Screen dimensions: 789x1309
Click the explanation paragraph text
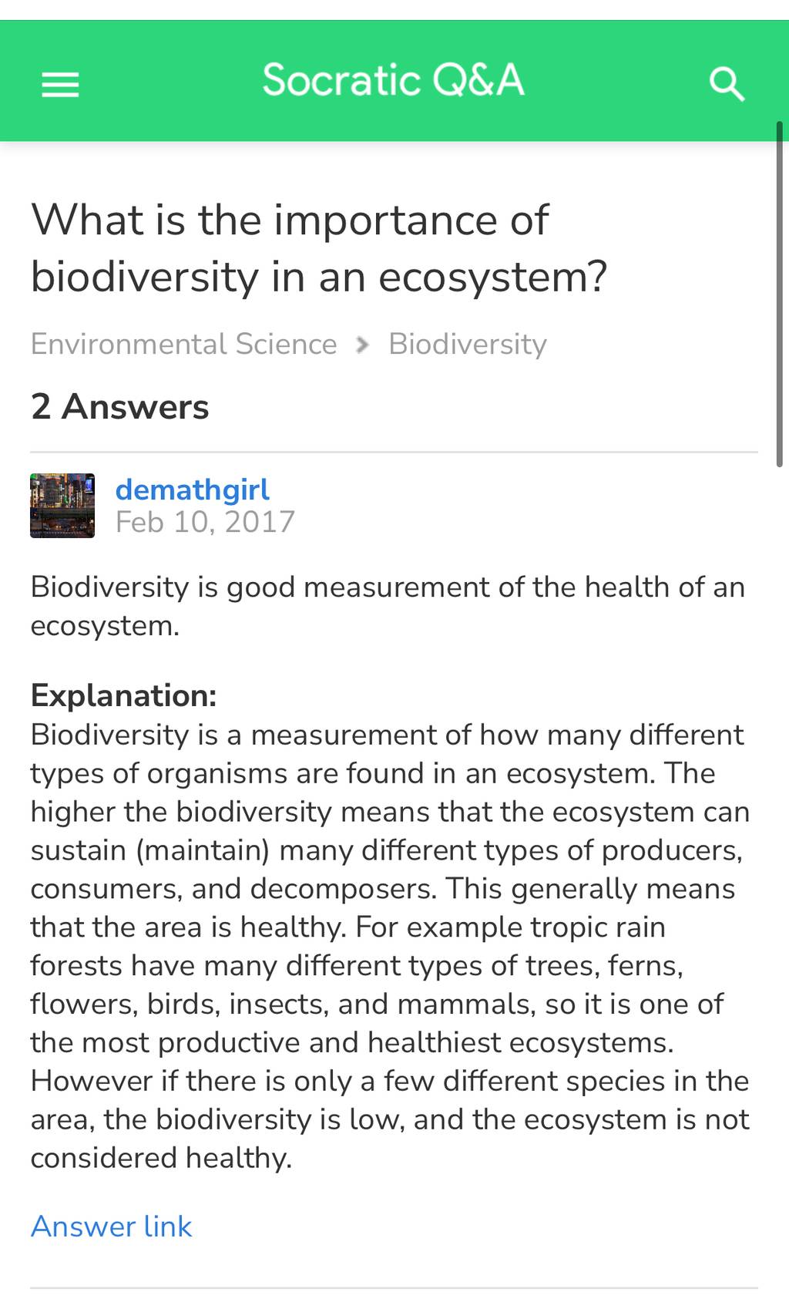390,946
